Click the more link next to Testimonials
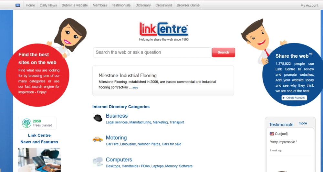This screenshot has width=323, height=172. [x=303, y=123]
